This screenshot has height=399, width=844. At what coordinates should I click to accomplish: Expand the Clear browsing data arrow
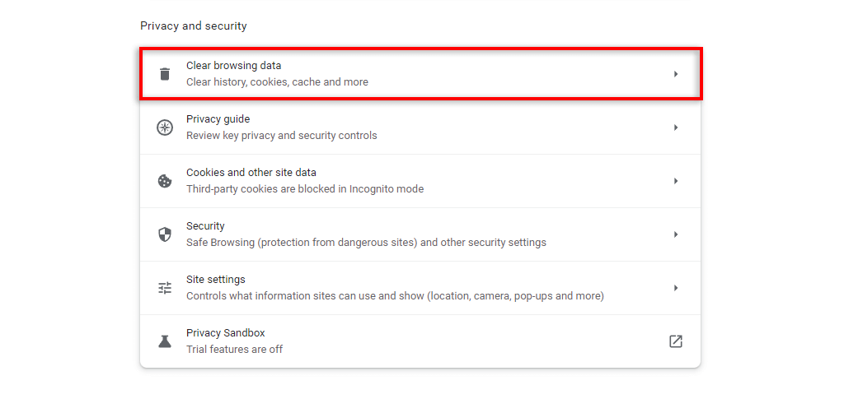tap(676, 74)
